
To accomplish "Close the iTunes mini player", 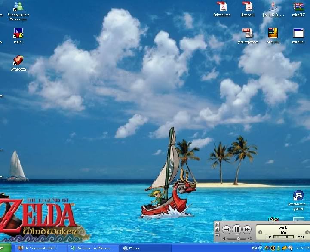I will click(x=217, y=224).
